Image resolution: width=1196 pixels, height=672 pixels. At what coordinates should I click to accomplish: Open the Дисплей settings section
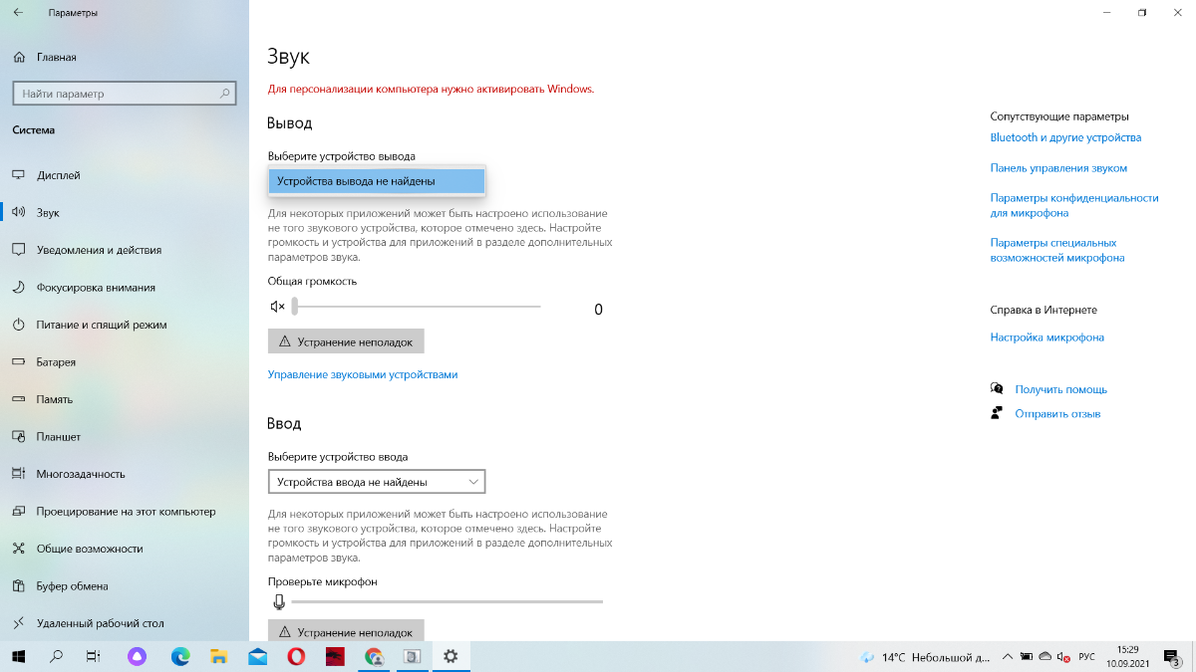125,175
